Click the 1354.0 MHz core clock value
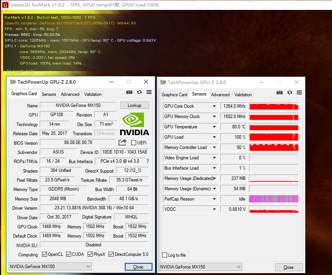The width and height of the screenshot is (332, 275). point(233,106)
